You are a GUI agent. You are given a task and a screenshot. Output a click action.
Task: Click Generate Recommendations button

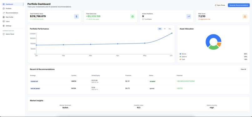[x=239, y=5]
